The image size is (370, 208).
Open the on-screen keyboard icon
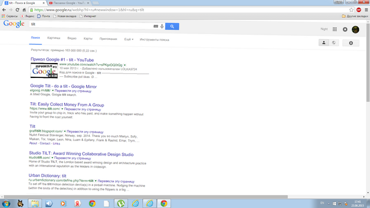pos(156,26)
